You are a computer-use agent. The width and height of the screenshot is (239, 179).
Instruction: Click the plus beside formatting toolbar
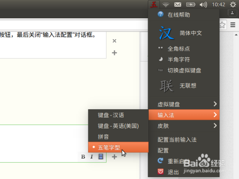[x=114, y=157]
